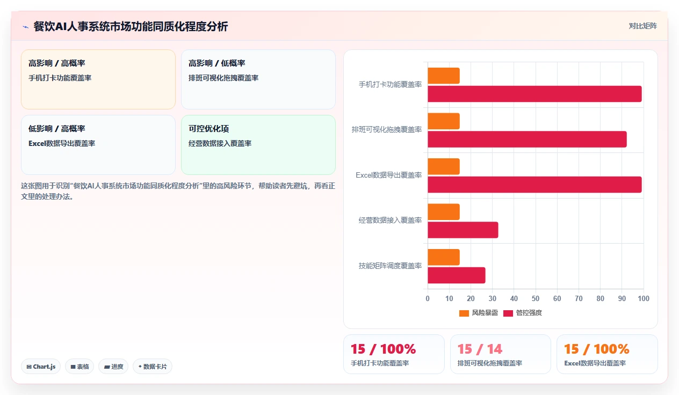This screenshot has height=395, width=679.
Task: Open the 15 / 14 stat card
Action: click(x=501, y=354)
